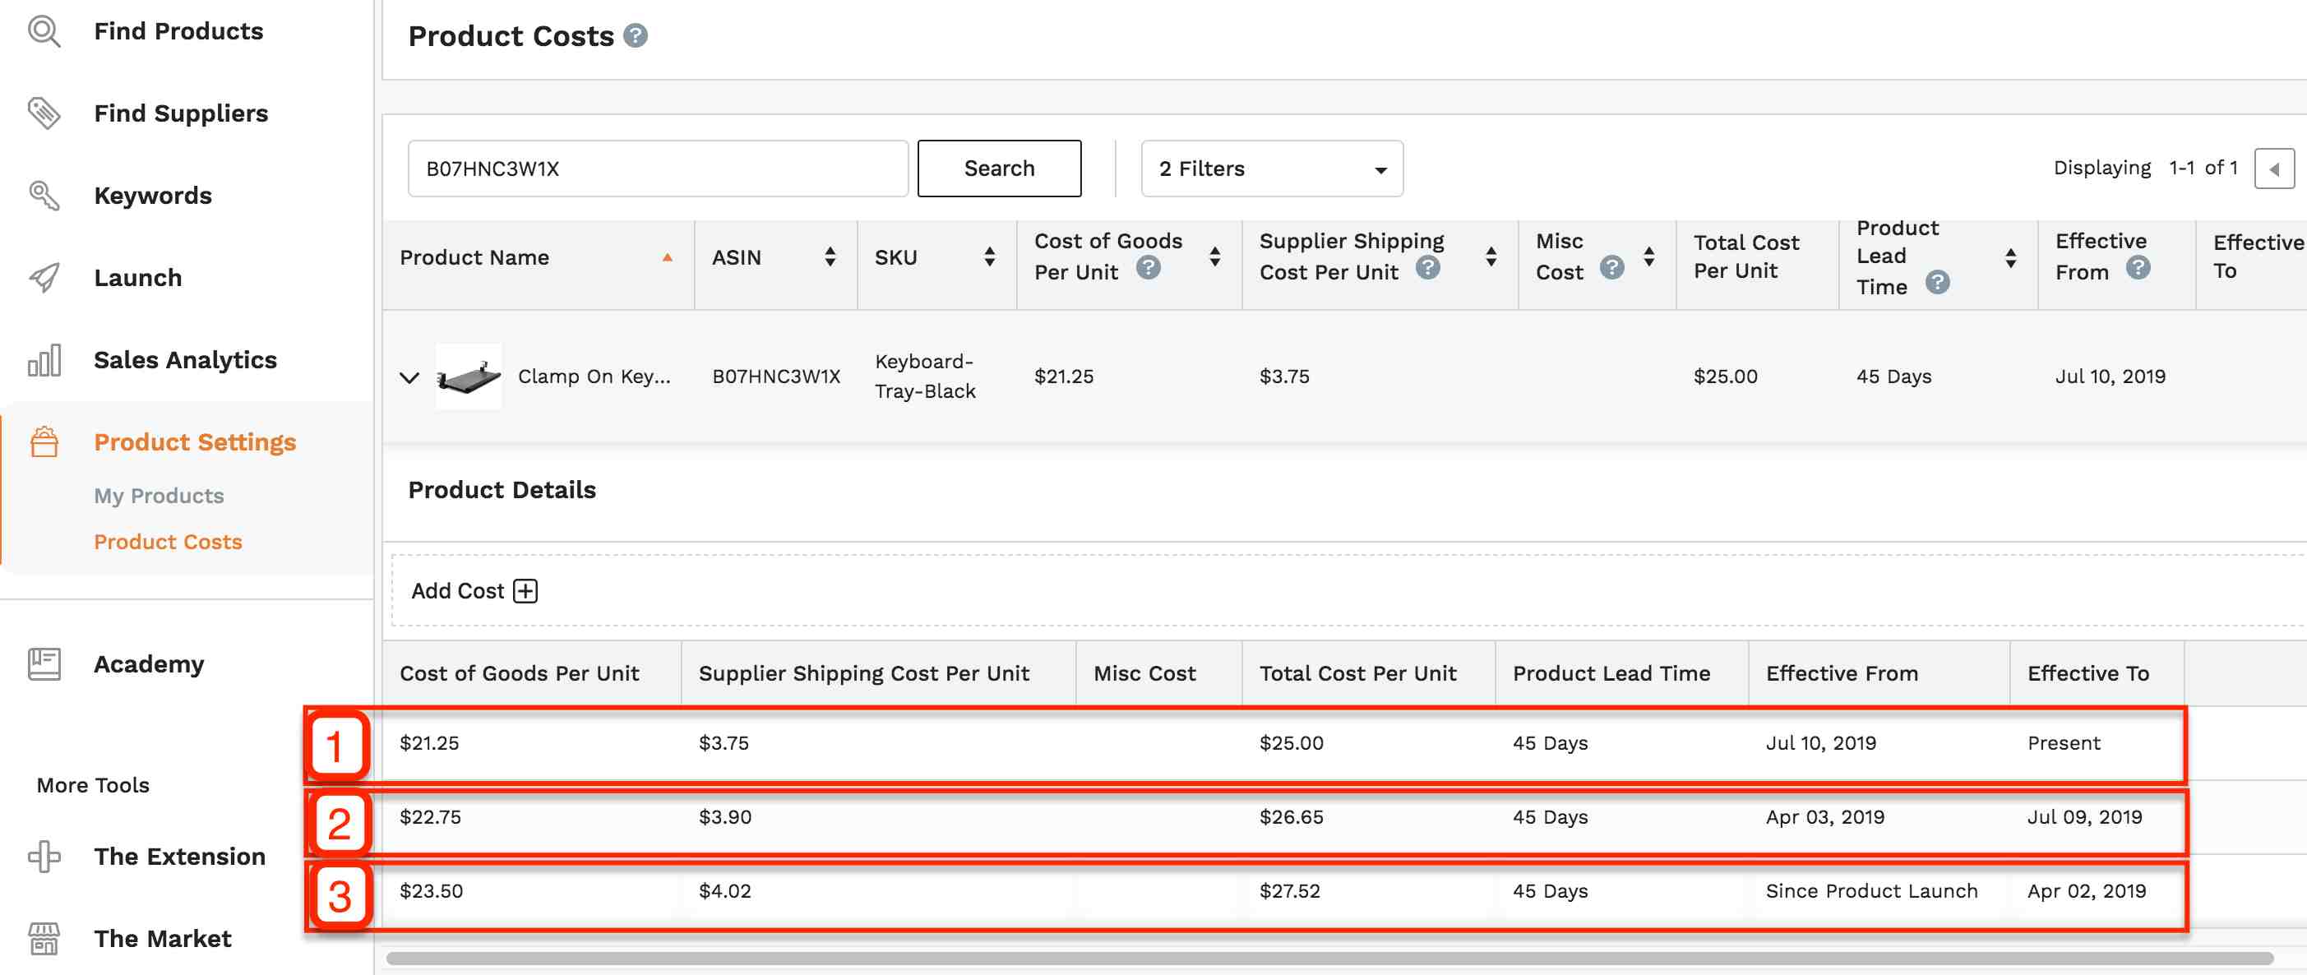Open The Market link

pyautogui.click(x=163, y=938)
